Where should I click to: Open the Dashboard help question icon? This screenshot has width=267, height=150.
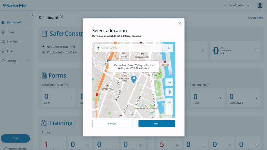(61, 16)
